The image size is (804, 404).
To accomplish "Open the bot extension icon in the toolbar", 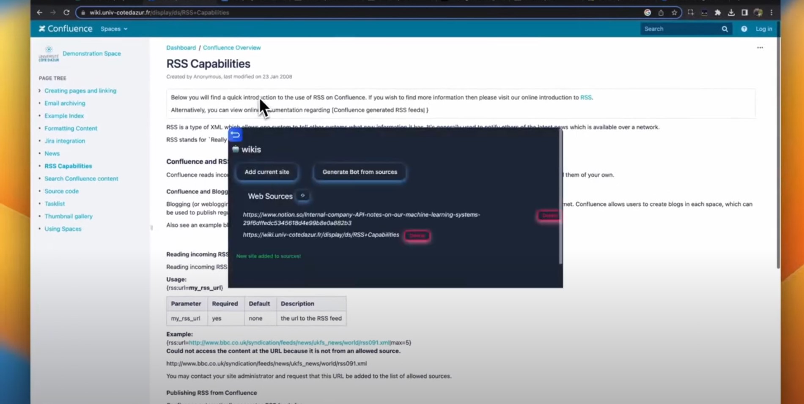I will pyautogui.click(x=704, y=13).
